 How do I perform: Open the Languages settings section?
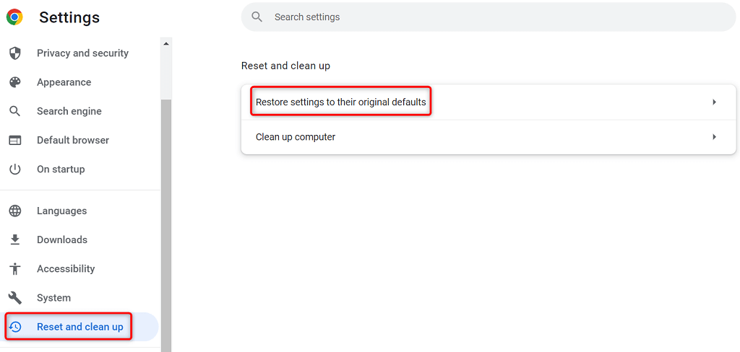tap(61, 211)
